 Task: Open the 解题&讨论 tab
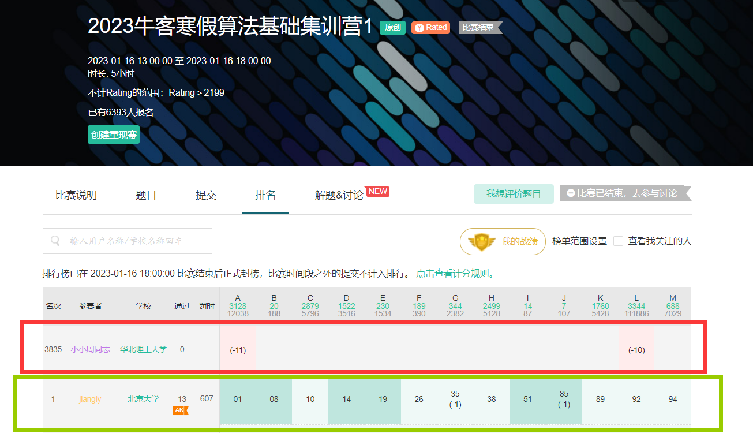(x=339, y=195)
